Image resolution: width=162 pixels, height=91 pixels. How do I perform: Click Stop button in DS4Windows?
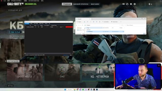[x=71, y=55]
